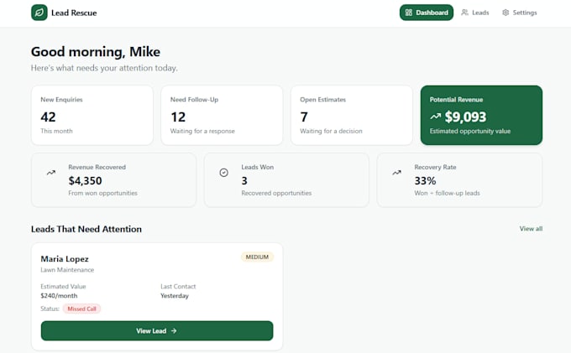This screenshot has height=353, width=571.
Task: Click the 42 new enquiries number
Action: [48, 117]
